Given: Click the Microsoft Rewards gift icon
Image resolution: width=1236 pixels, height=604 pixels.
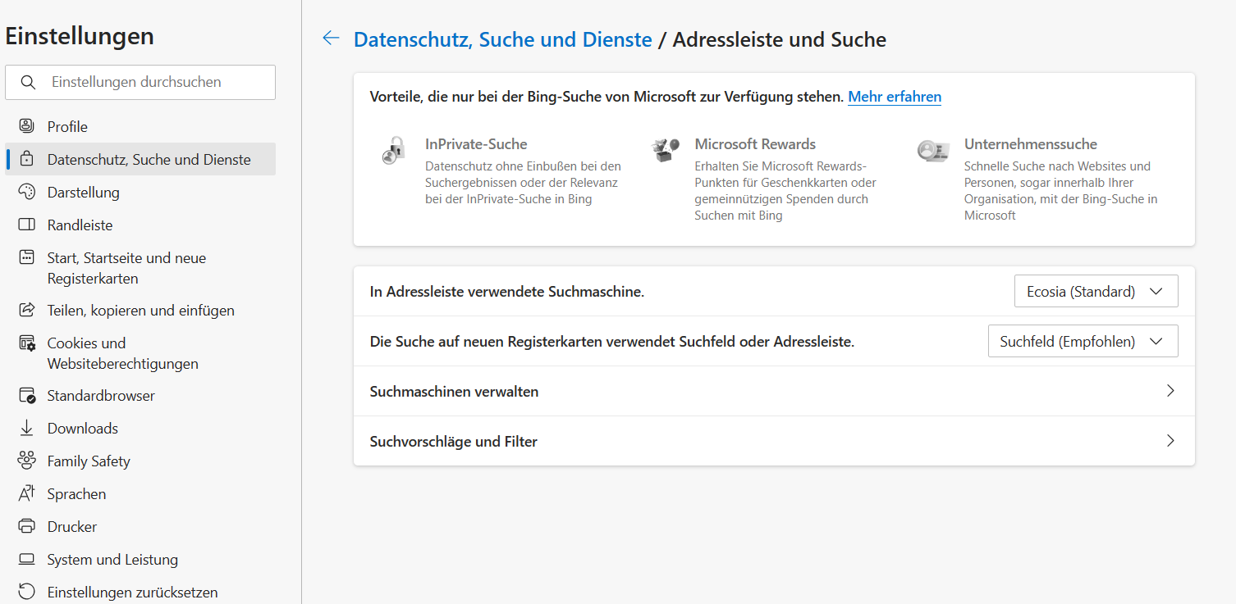Looking at the screenshot, I should coord(665,150).
